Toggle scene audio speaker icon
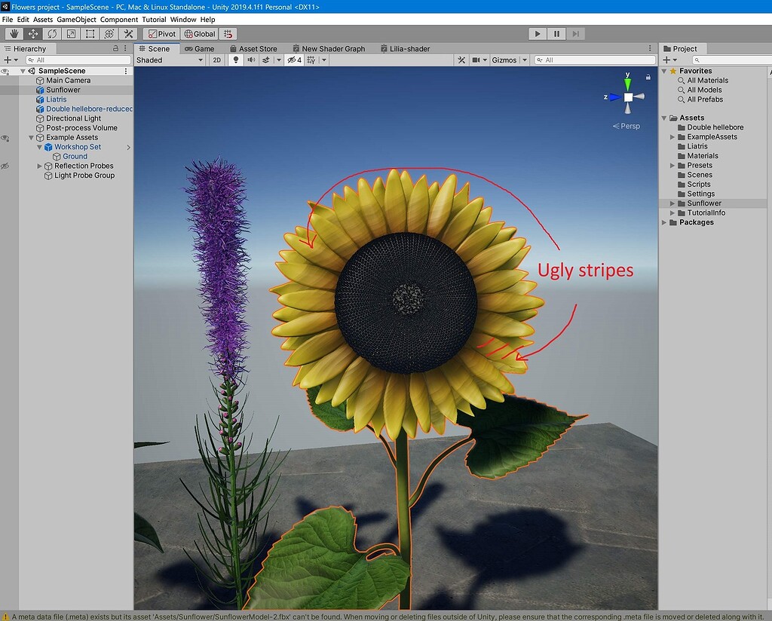Viewport: 772px width, 621px height. click(x=251, y=60)
